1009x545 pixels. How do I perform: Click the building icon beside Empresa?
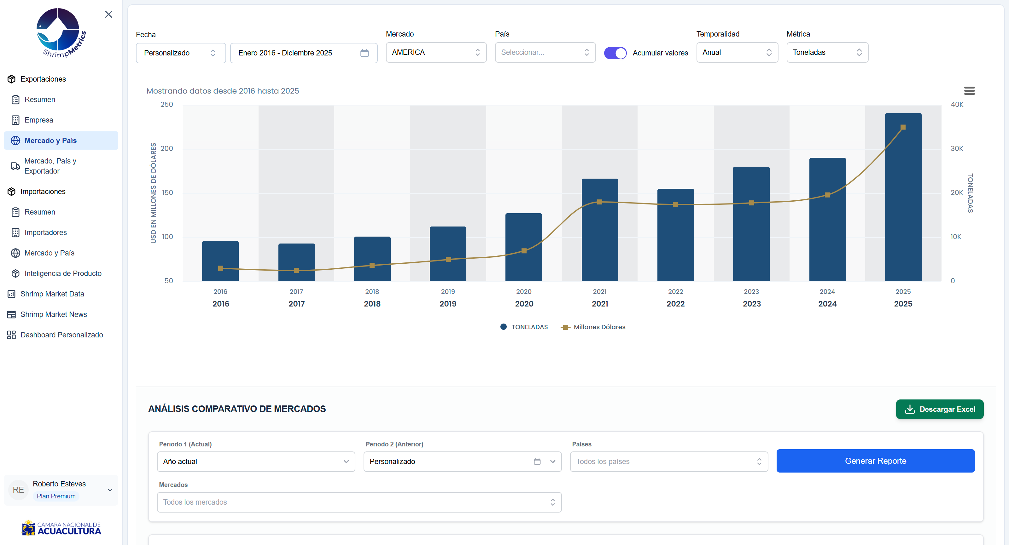[15, 120]
